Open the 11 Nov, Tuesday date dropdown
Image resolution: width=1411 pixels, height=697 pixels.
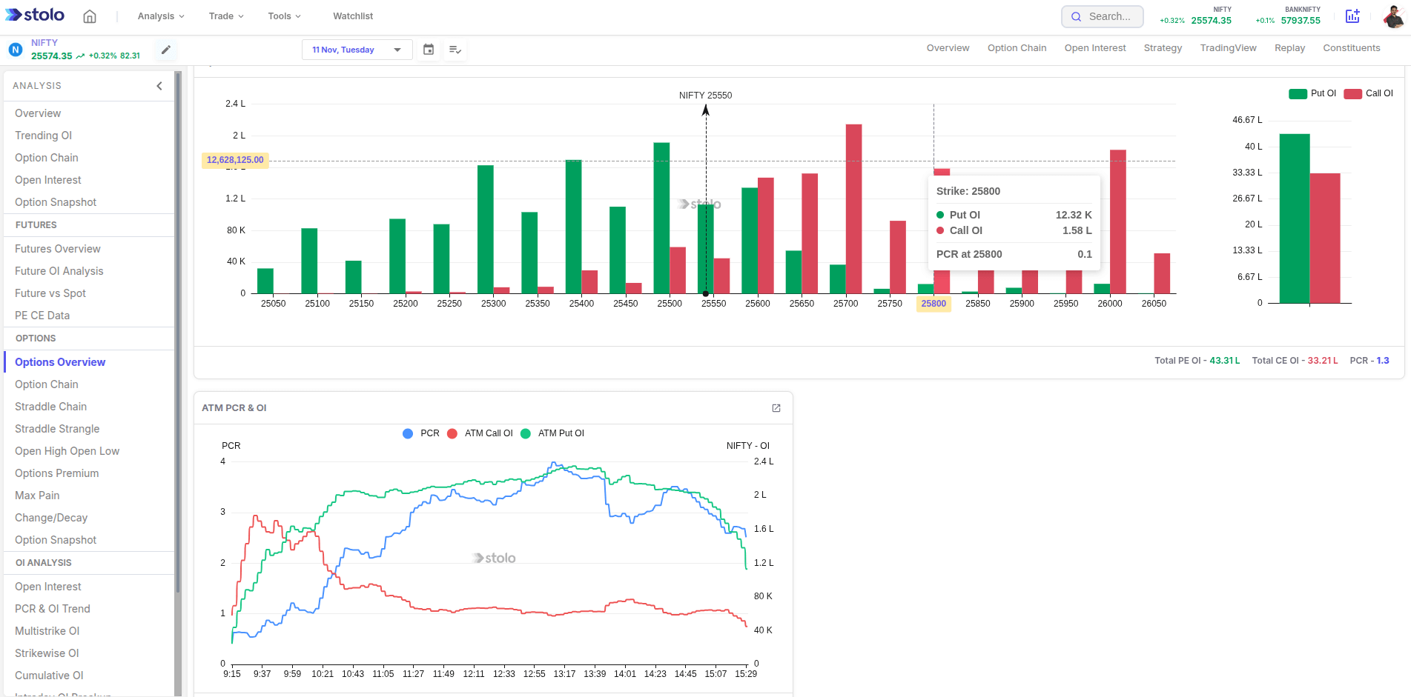pos(357,50)
